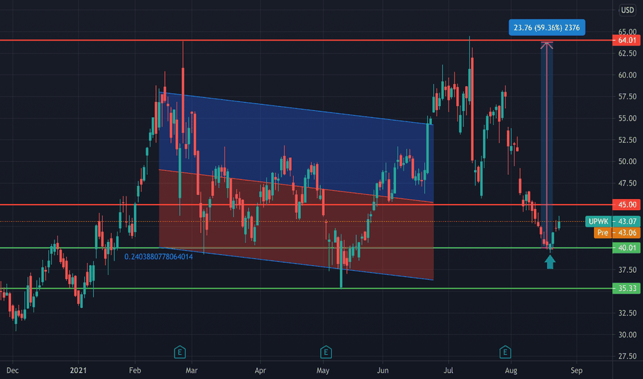Click the Jul label on time axis
The height and width of the screenshot is (379, 643).
pyautogui.click(x=448, y=371)
